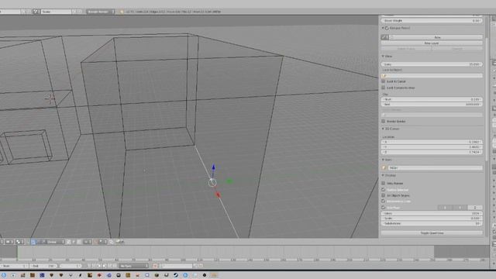The width and height of the screenshot is (496, 279).
Task: Toggle Outline Selected checkbox
Action: click(x=384, y=189)
